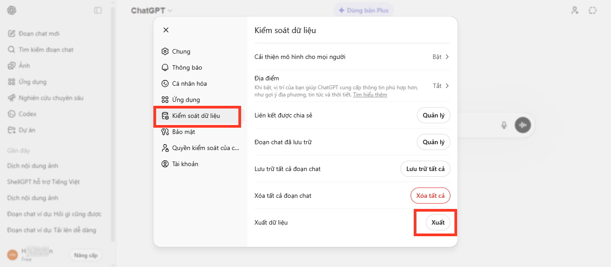Open the Tìm hiểu thêm link
Screen dimensions: 611x267
370,95
